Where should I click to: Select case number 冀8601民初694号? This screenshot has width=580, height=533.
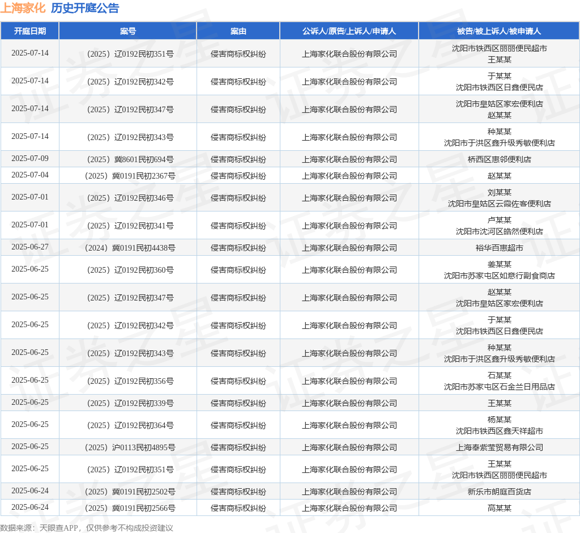coord(130,159)
